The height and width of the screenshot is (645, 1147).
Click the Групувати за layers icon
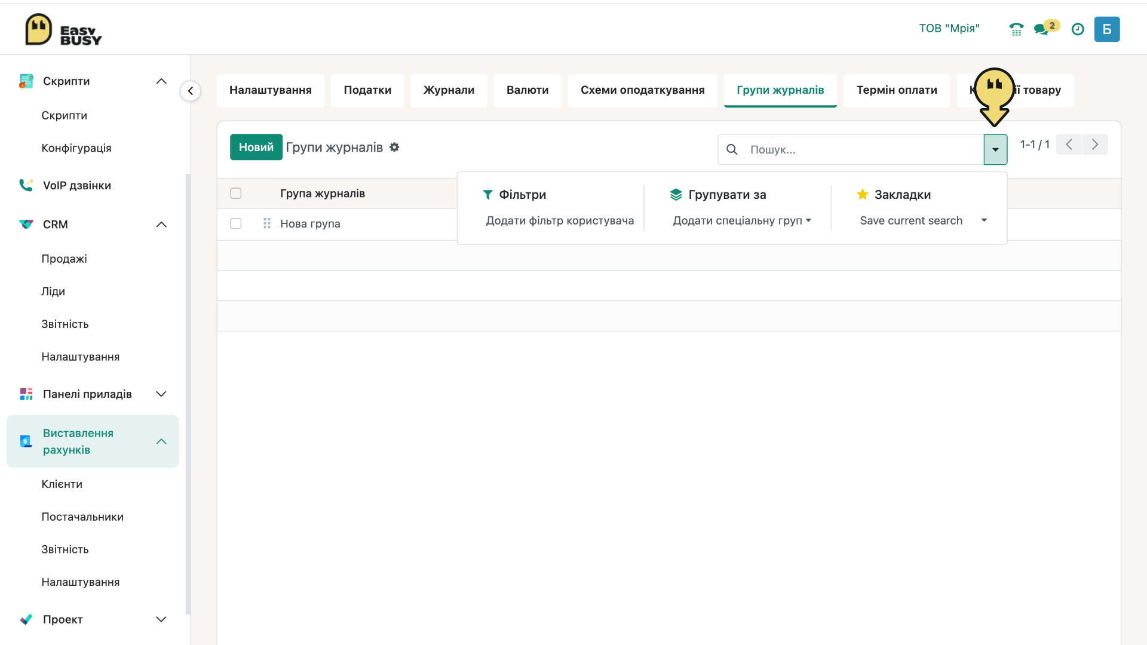[x=676, y=195]
